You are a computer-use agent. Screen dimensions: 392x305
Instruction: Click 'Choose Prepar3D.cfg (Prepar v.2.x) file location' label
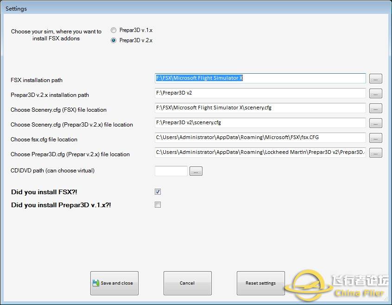tap(70, 154)
